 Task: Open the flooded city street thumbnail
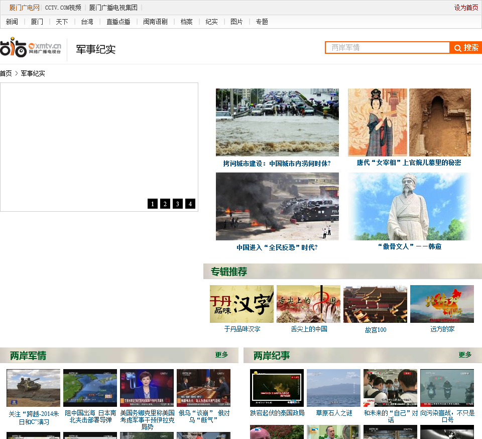277,122
